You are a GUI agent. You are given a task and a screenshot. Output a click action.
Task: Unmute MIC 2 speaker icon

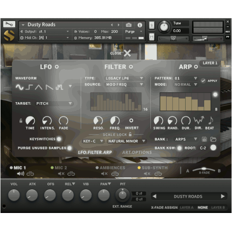click(x=61, y=174)
